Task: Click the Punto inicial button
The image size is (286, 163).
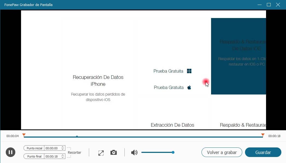Action: point(34,148)
